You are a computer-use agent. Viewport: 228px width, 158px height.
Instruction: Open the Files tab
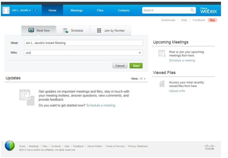100,10
